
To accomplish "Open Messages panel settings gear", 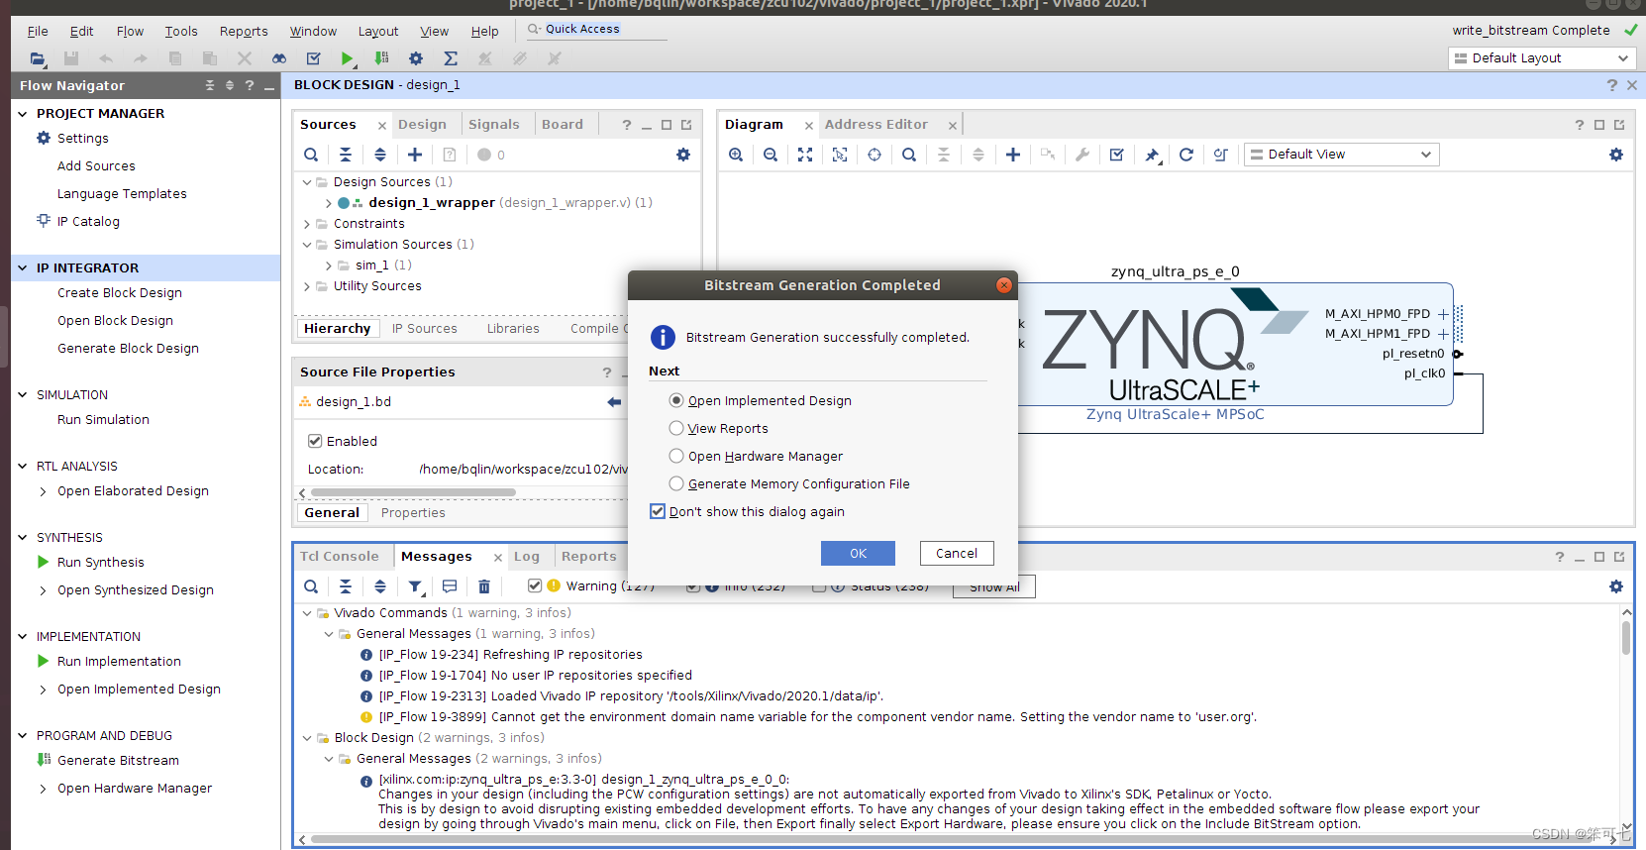I will point(1616,586).
